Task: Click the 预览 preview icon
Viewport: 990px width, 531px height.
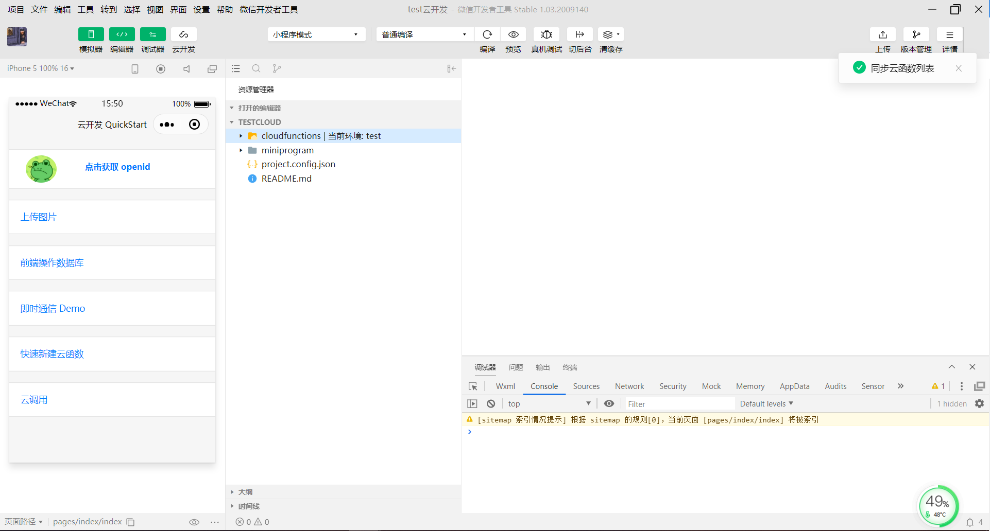Action: click(513, 34)
